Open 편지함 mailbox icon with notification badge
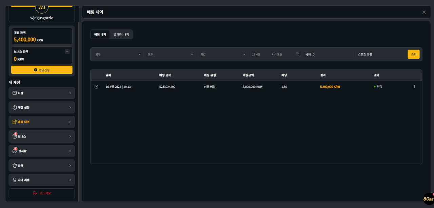Screen dimensions: 434x208 (x=15, y=151)
